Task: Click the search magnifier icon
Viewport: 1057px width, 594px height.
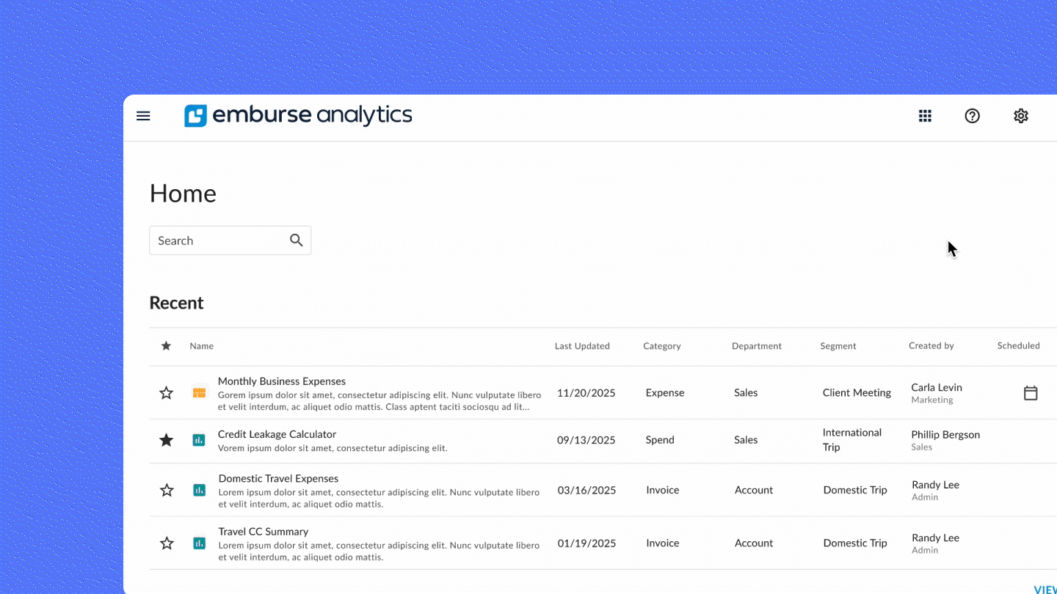Action: [x=297, y=241]
